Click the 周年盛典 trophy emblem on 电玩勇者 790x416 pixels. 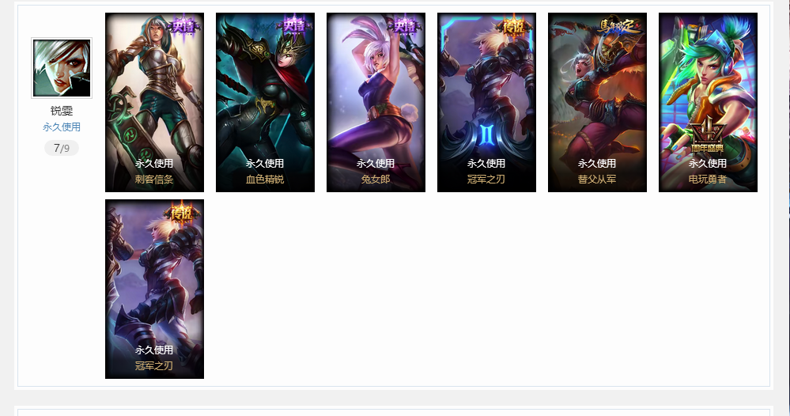pyautogui.click(x=708, y=135)
